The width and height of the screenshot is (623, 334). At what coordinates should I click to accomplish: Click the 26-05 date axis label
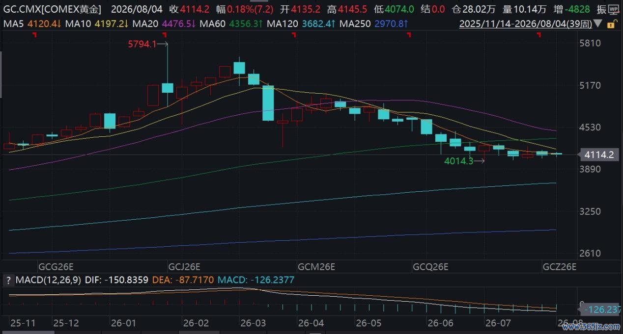369,323
